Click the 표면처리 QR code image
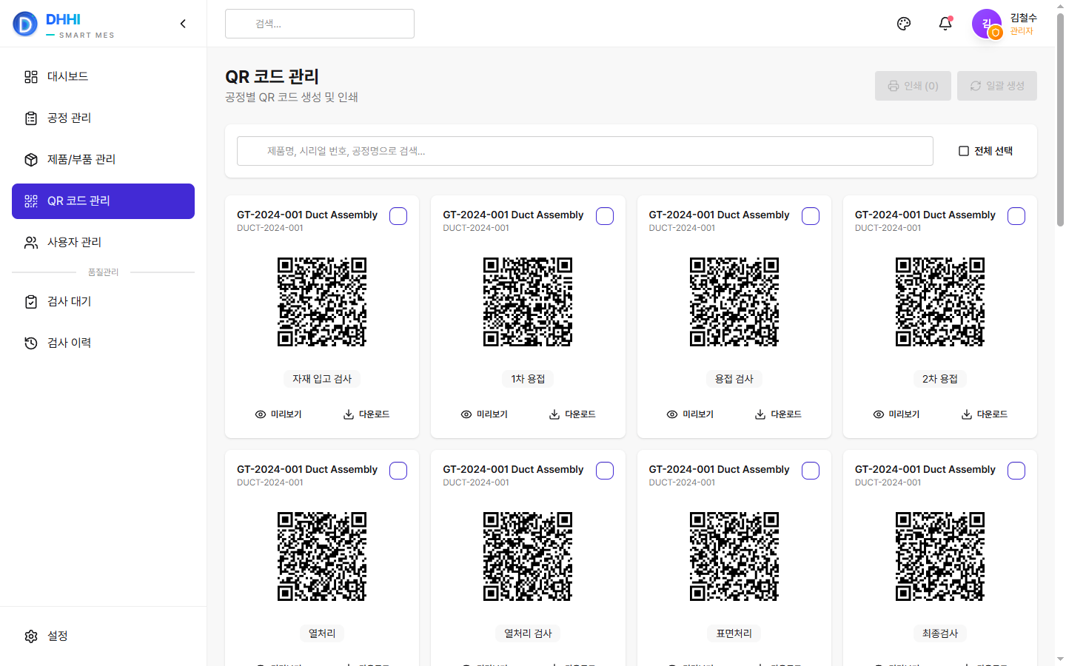 pos(734,556)
